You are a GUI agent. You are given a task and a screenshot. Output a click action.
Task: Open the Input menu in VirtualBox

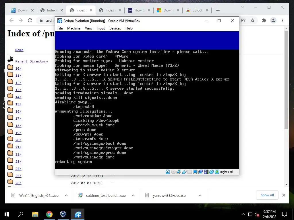(101, 28)
